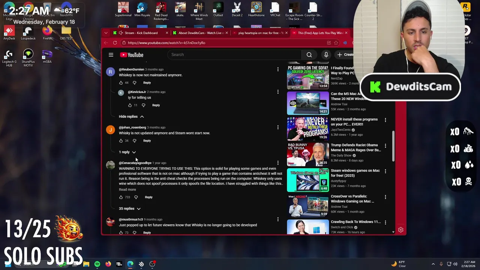Reply to @KeviciusJr's reply
480x270 pixels.
tap(156, 105)
